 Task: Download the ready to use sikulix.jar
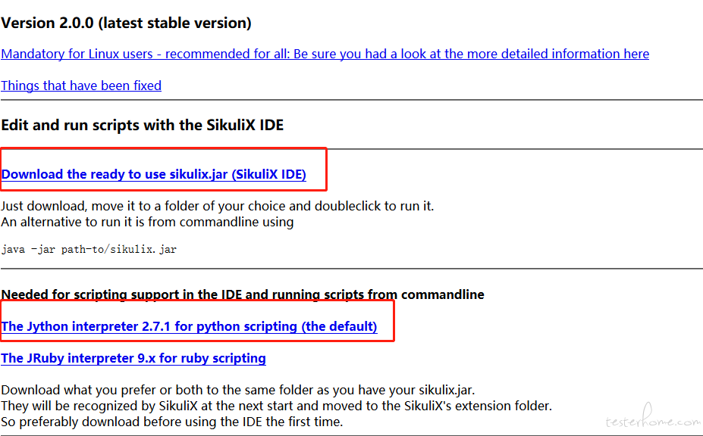click(154, 174)
